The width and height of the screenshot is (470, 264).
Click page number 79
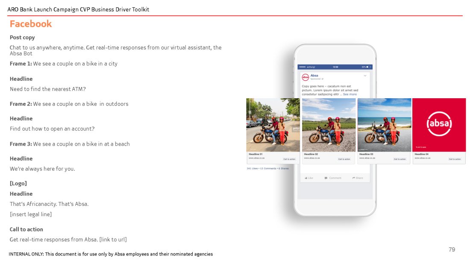452,249
